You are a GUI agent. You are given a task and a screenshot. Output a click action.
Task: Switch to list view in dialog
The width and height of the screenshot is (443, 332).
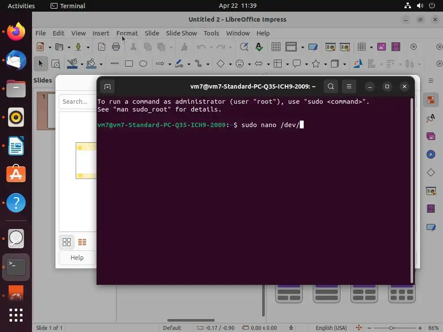tap(82, 242)
